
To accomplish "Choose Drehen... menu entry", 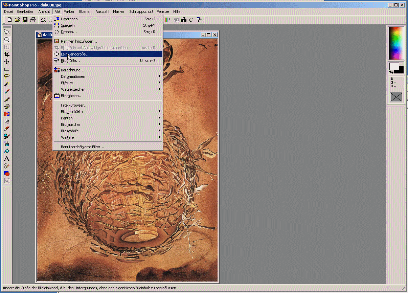I will 108,32.
